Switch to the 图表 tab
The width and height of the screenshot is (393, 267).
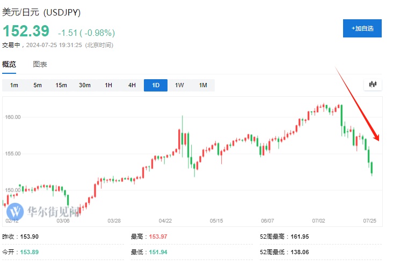pyautogui.click(x=40, y=64)
